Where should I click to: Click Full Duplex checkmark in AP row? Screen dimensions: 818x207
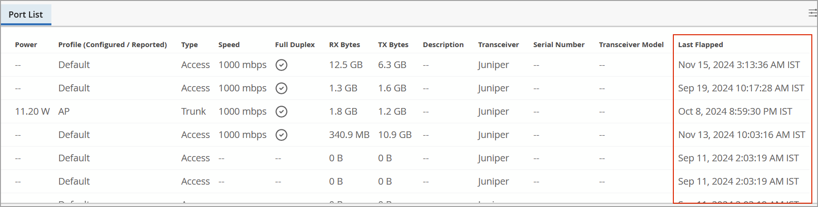pos(281,111)
